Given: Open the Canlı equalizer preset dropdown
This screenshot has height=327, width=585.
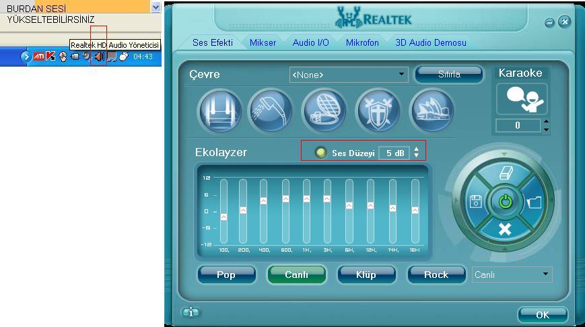Looking at the screenshot, I should tap(512, 275).
